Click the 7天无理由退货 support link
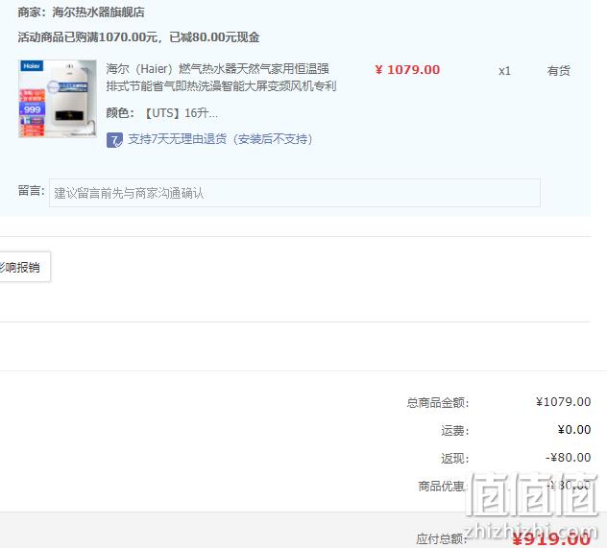The image size is (607, 548). coord(220,139)
